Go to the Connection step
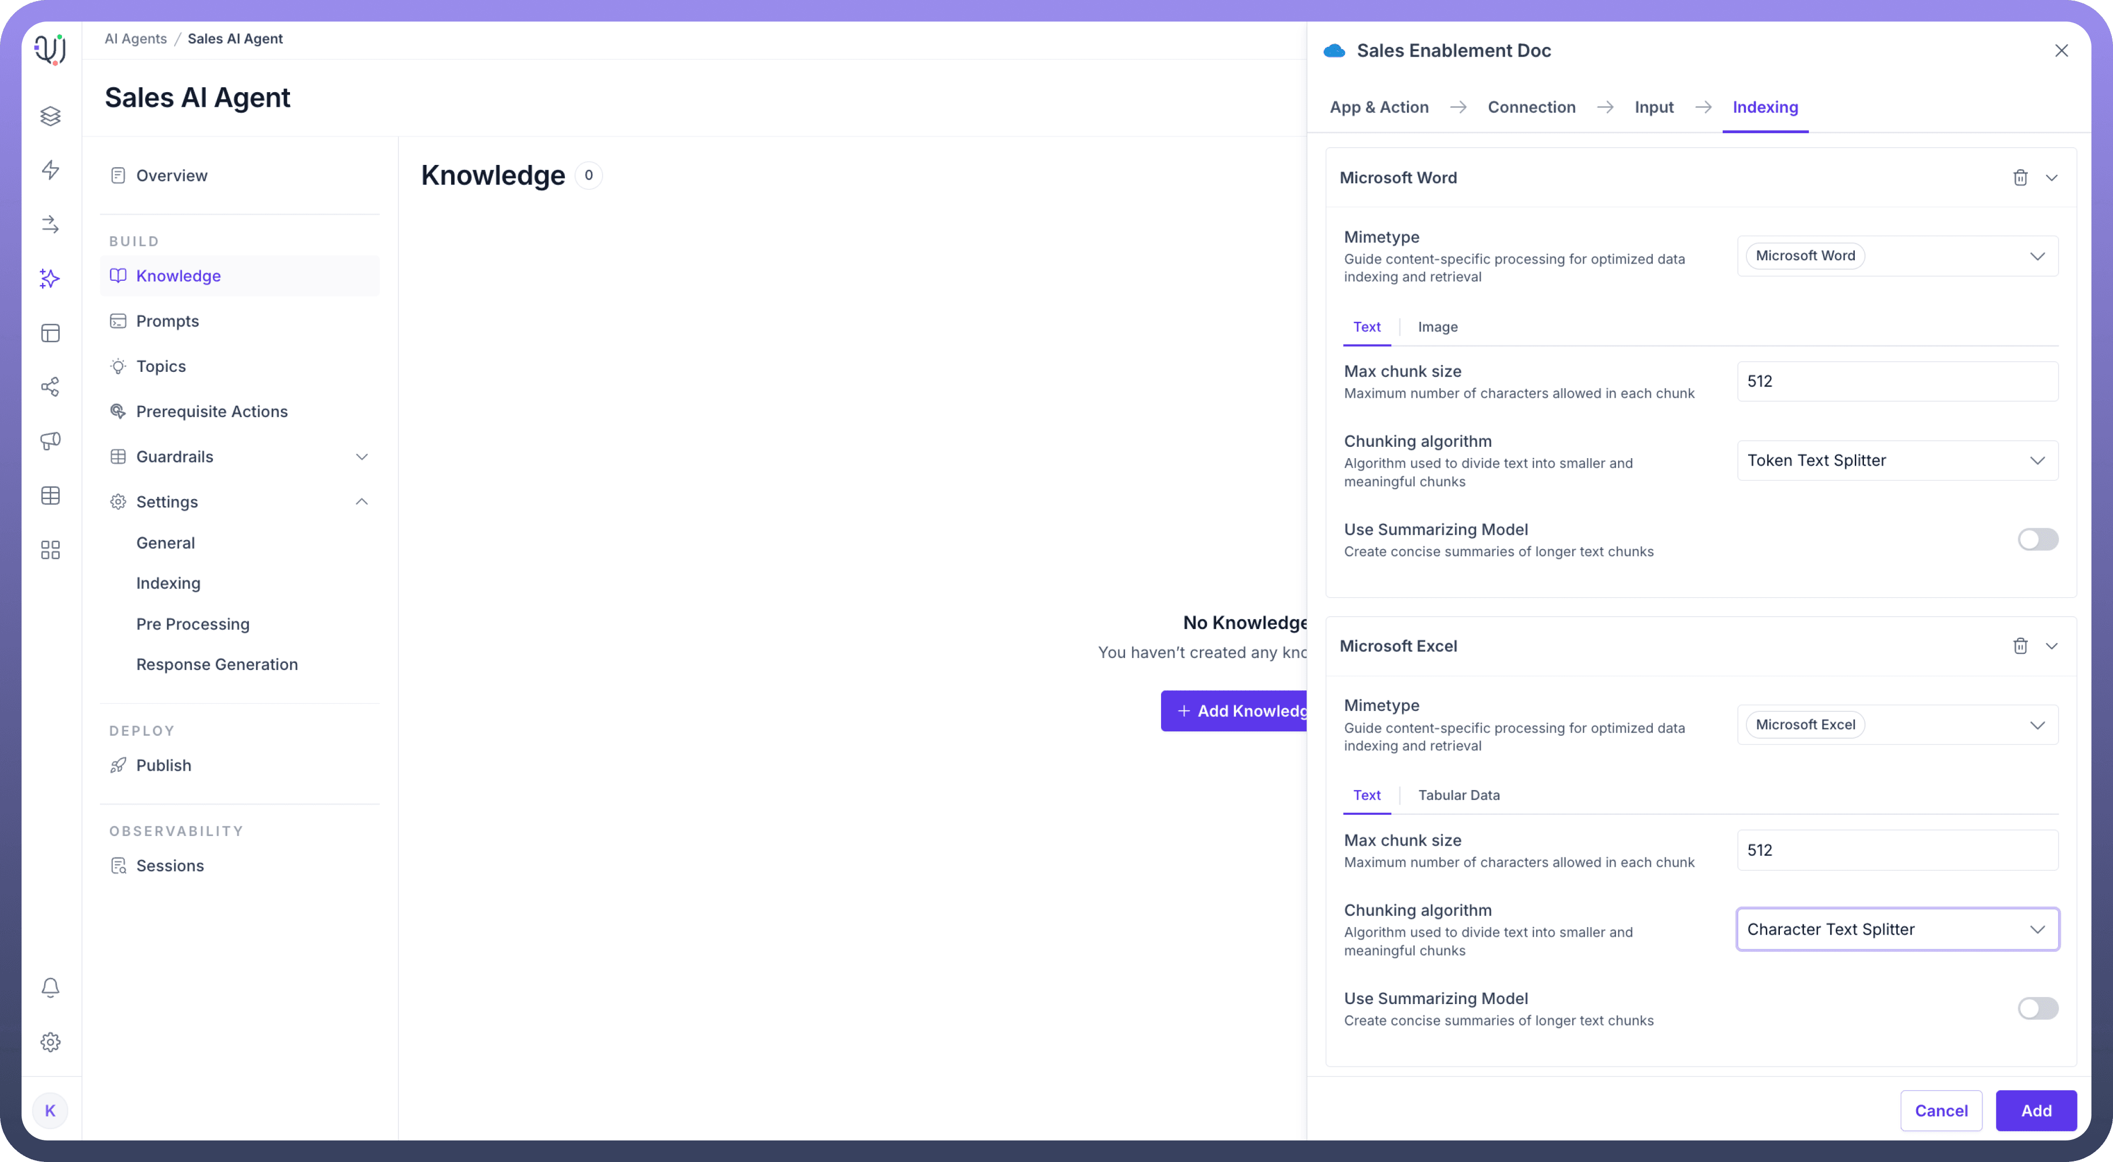Viewport: 2113px width, 1162px height. pyautogui.click(x=1531, y=107)
